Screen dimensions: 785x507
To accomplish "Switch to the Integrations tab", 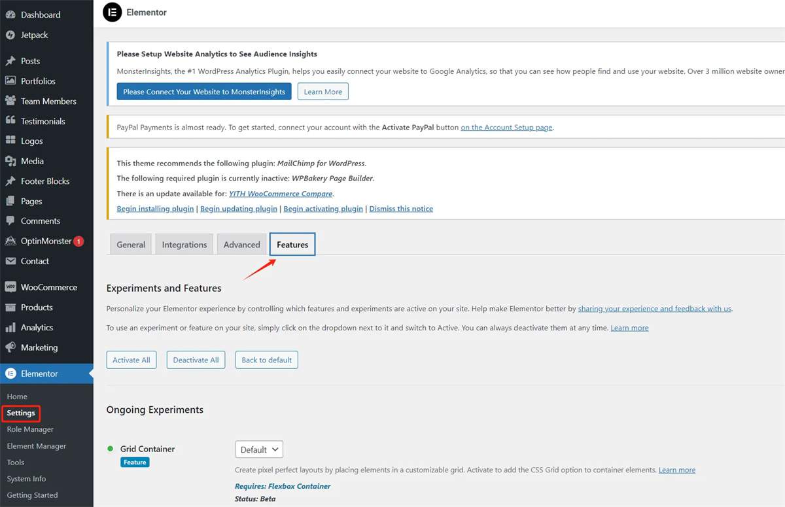I will click(x=184, y=245).
